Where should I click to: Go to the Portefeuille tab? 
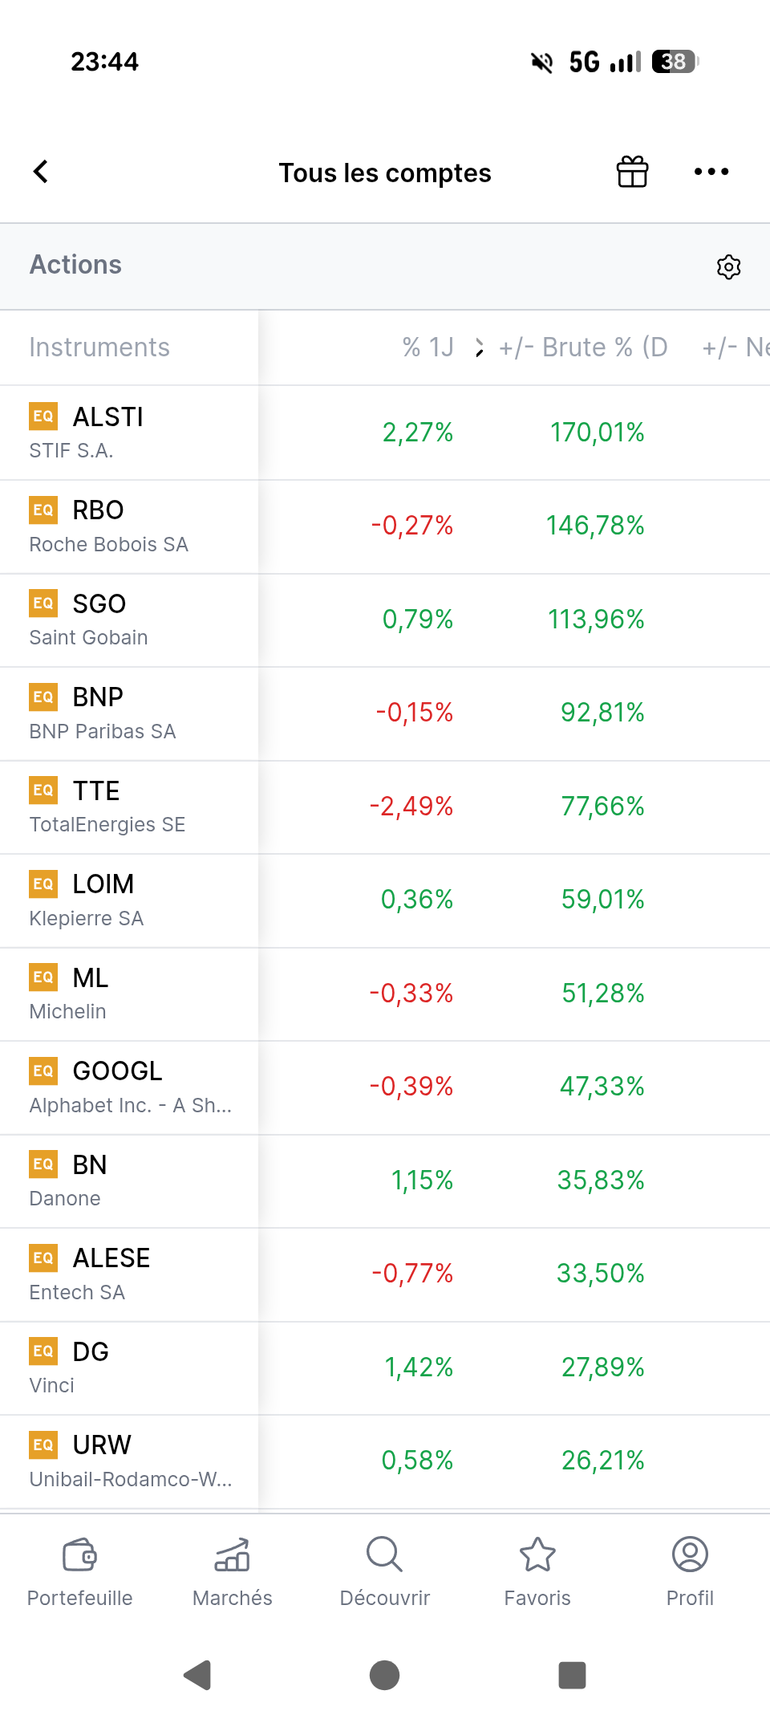pyautogui.click(x=79, y=1571)
